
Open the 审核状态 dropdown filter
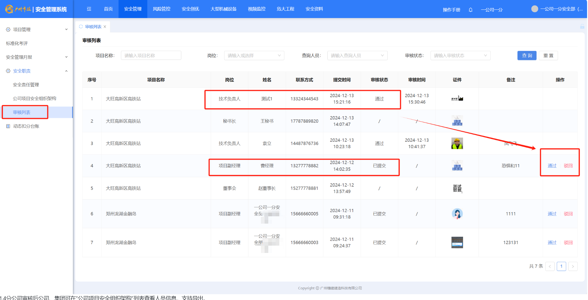[x=460, y=56]
